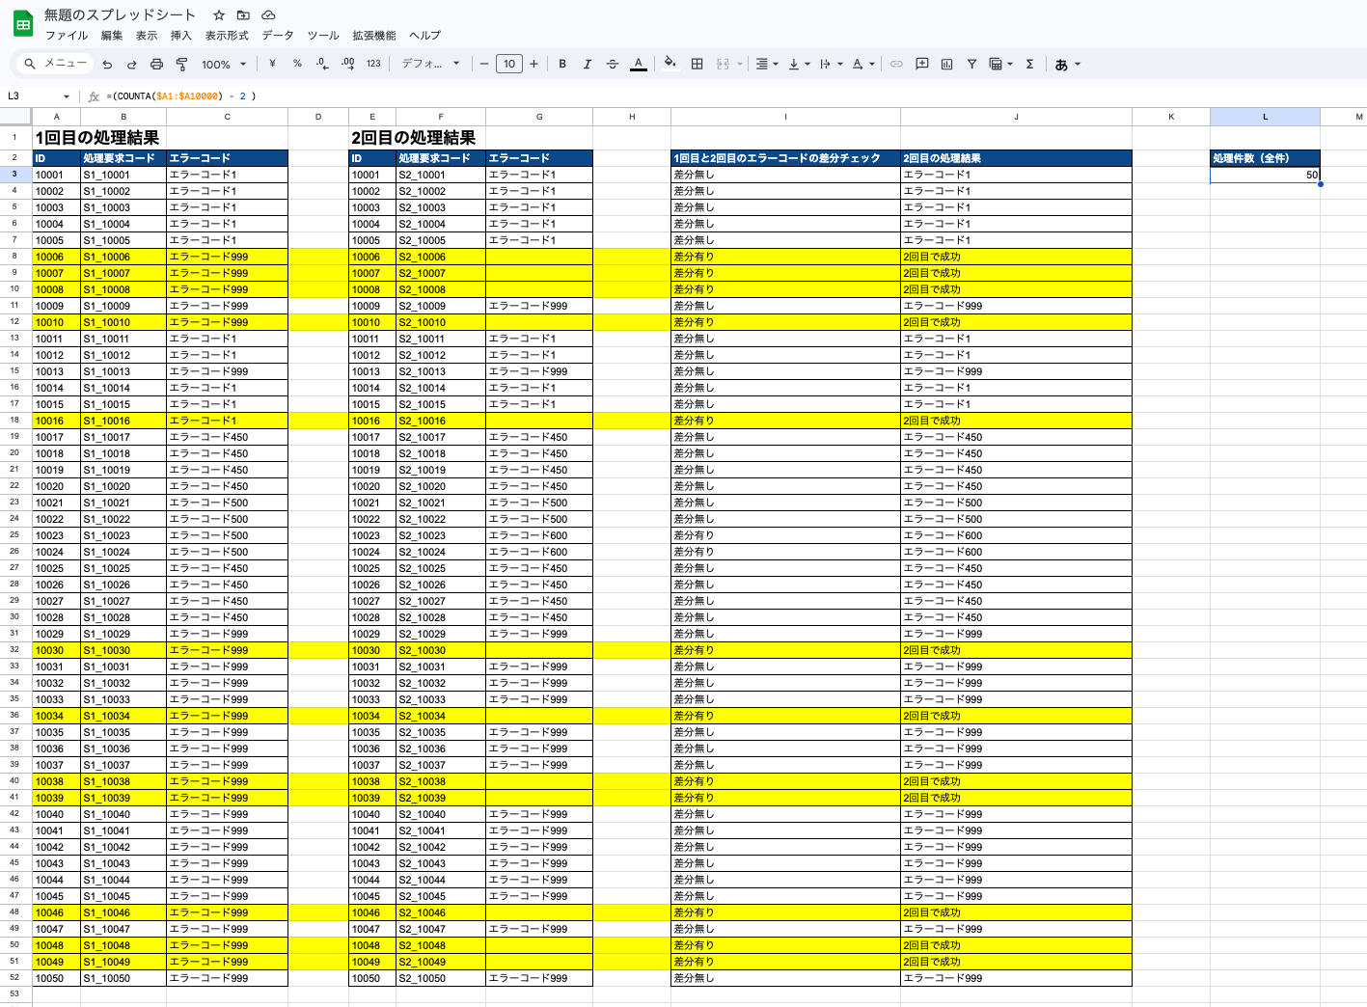
Task: Undo the last action
Action: 107,65
